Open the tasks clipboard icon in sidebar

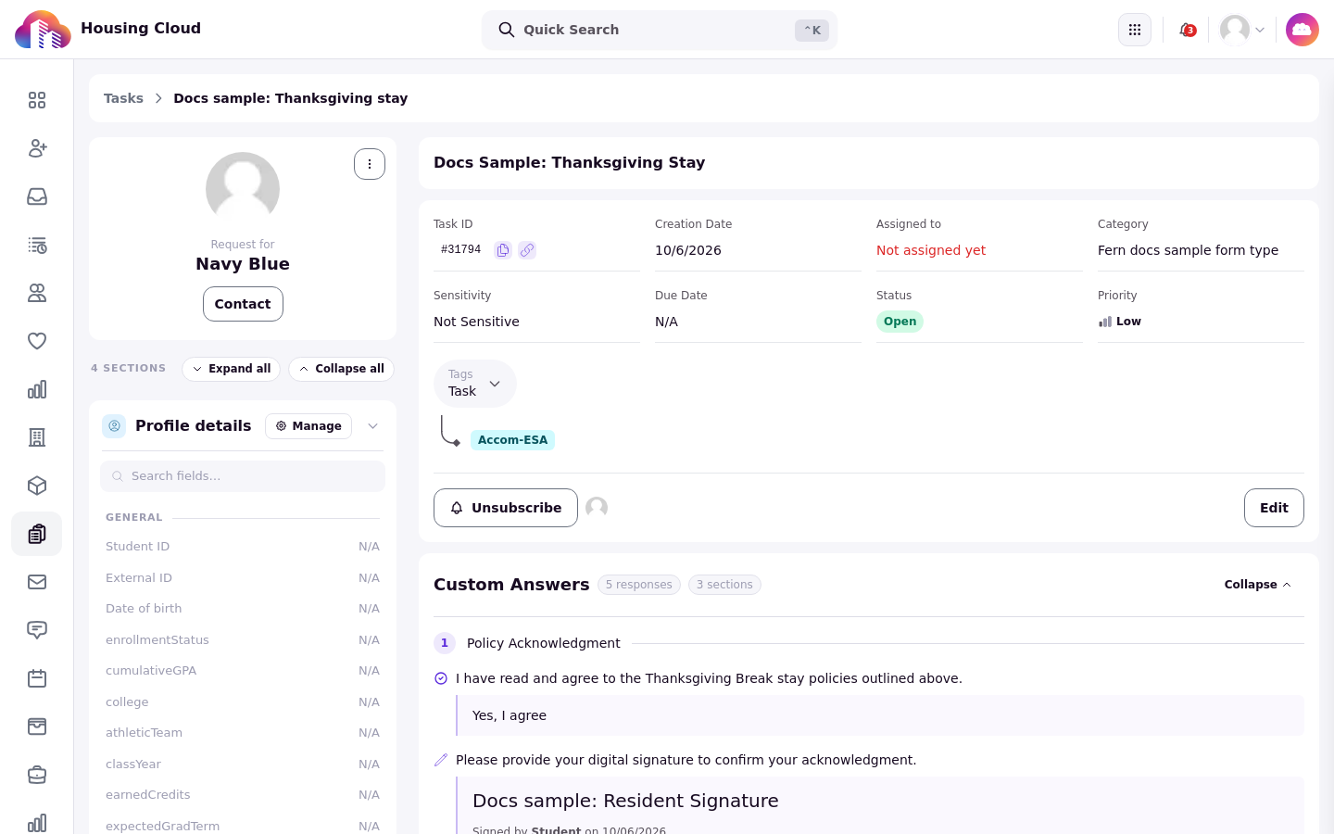coord(37,534)
